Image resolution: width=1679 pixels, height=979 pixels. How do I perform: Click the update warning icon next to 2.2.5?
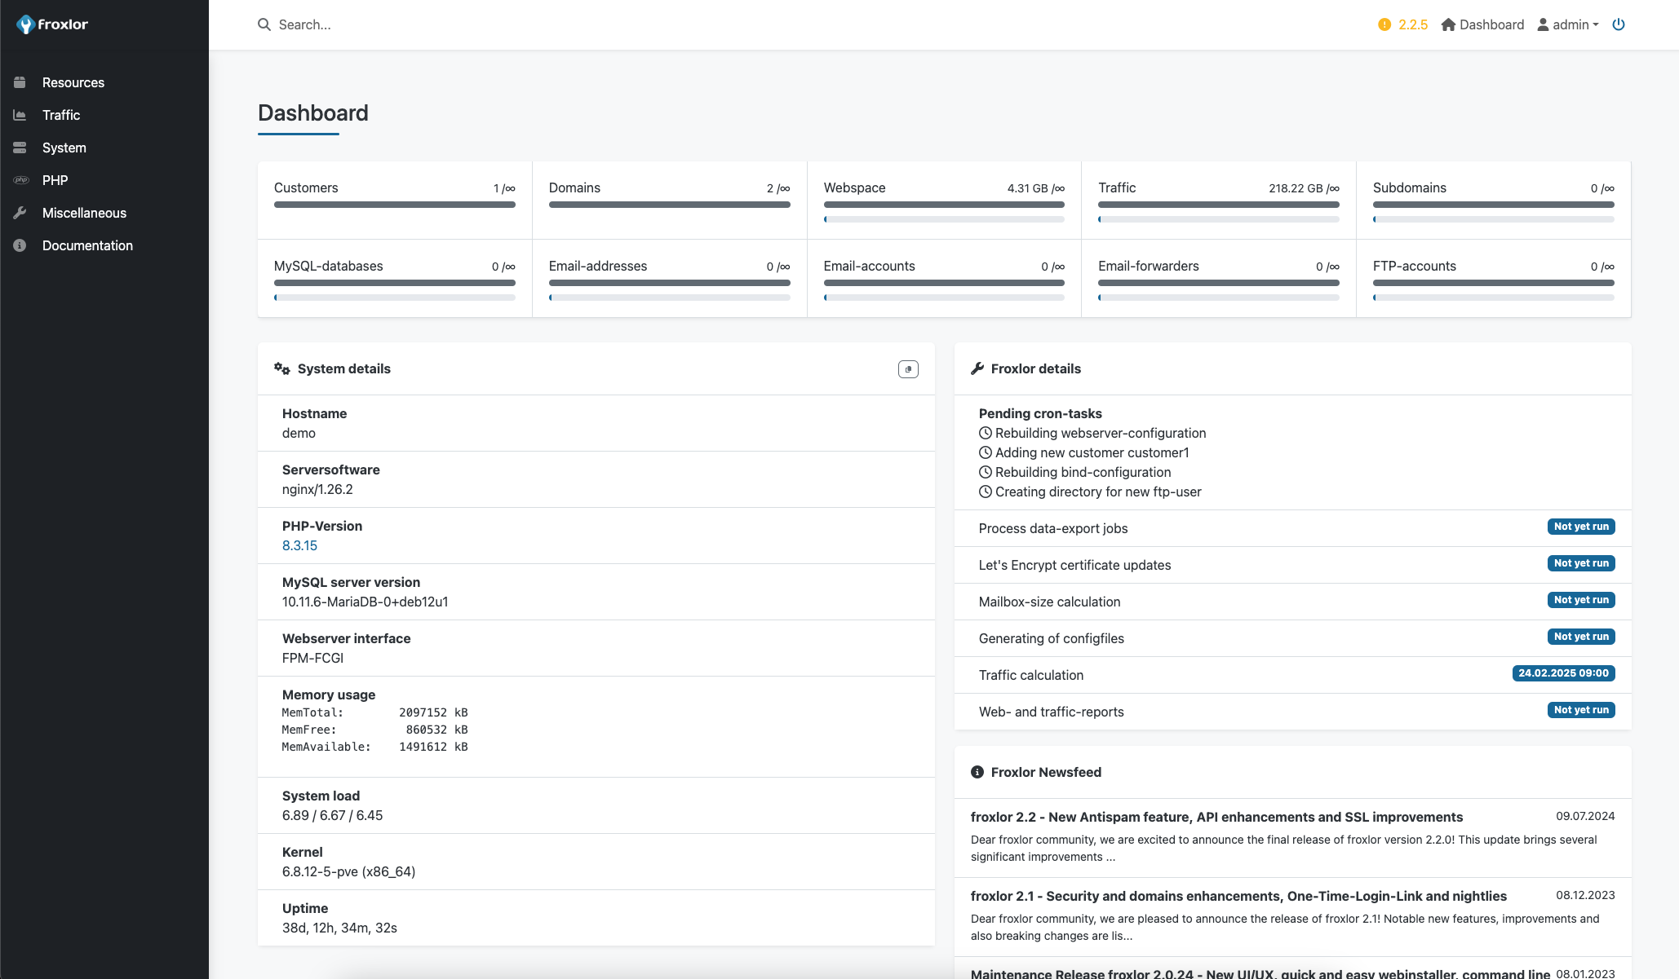[x=1384, y=24]
